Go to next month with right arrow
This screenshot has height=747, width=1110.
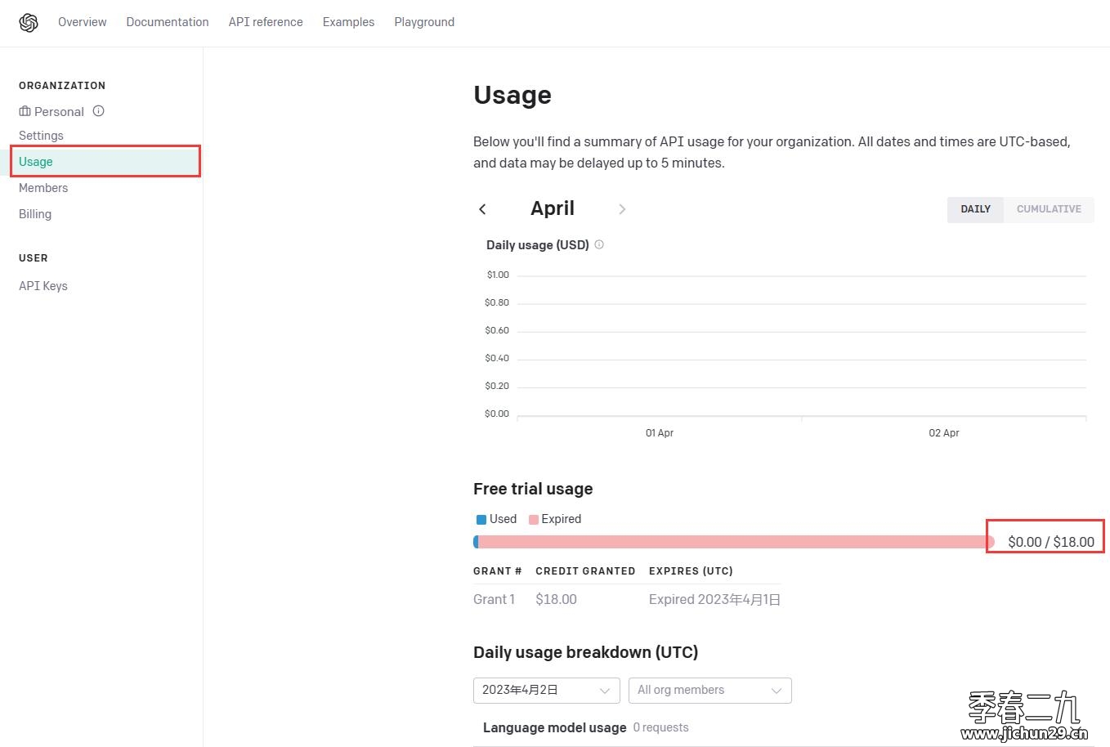[622, 209]
